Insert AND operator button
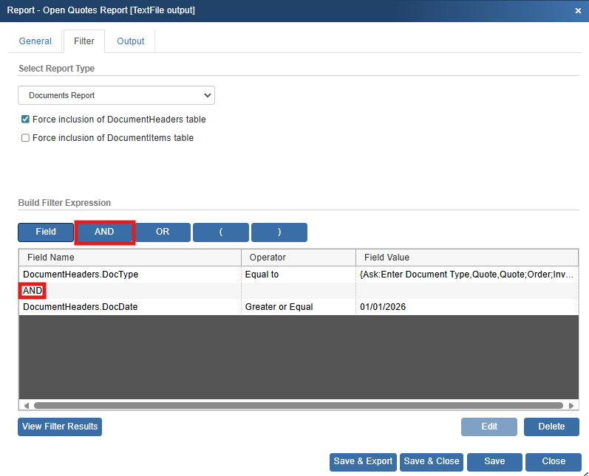This screenshot has height=476, width=589. pos(104,232)
